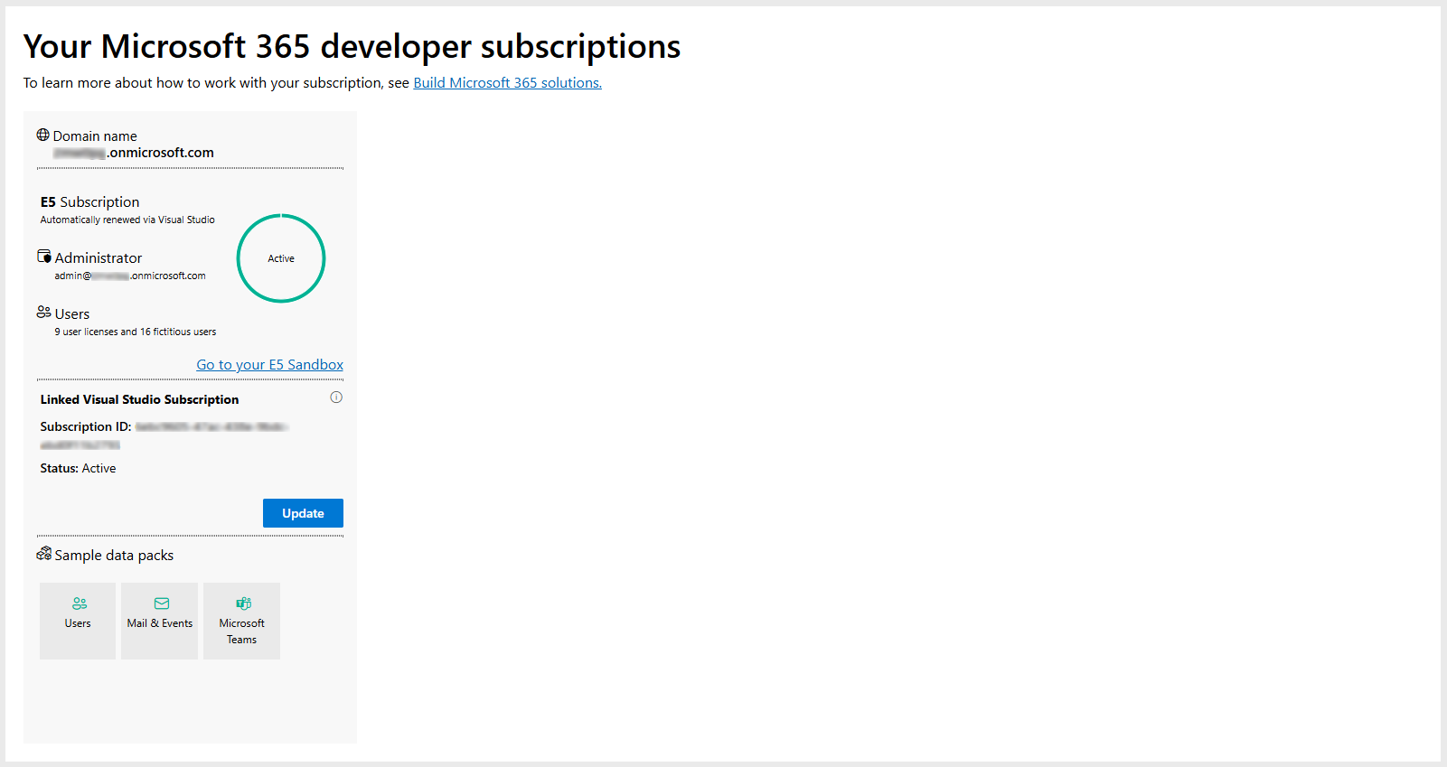The height and width of the screenshot is (767, 1447).
Task: Follow the Build Microsoft 365 solutions link
Action: [x=507, y=83]
